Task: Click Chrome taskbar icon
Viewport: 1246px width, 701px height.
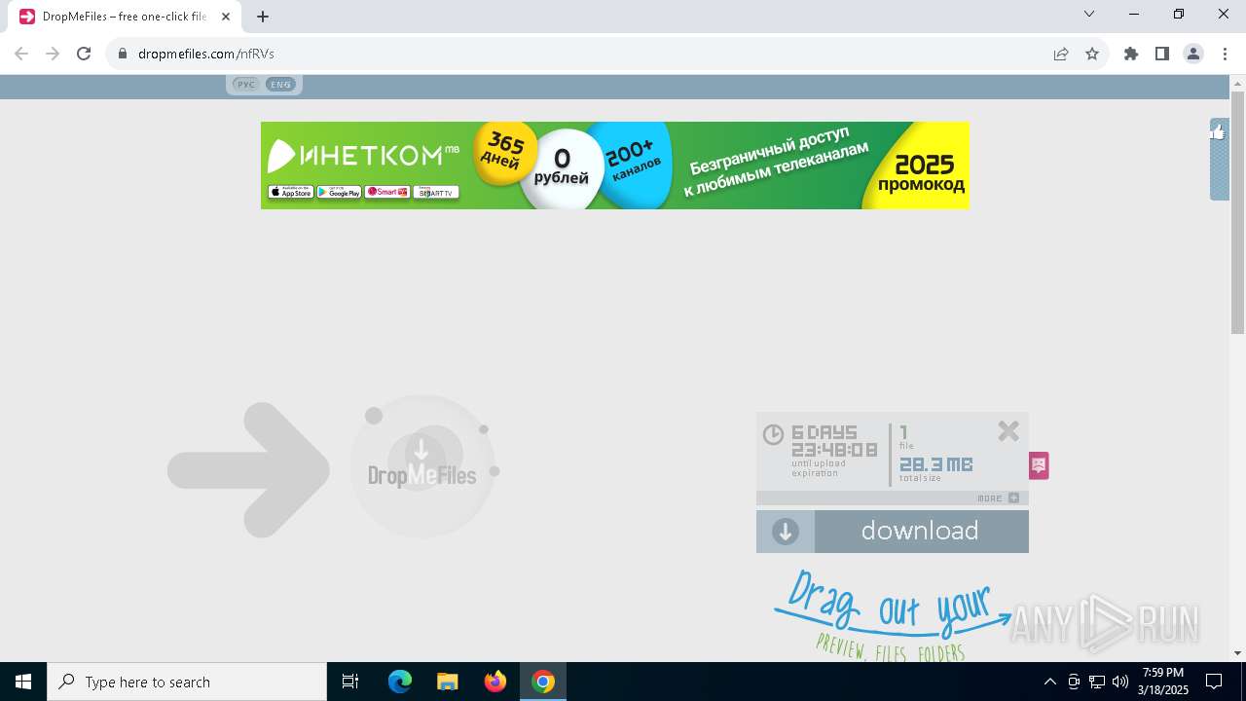Action: pos(543,682)
